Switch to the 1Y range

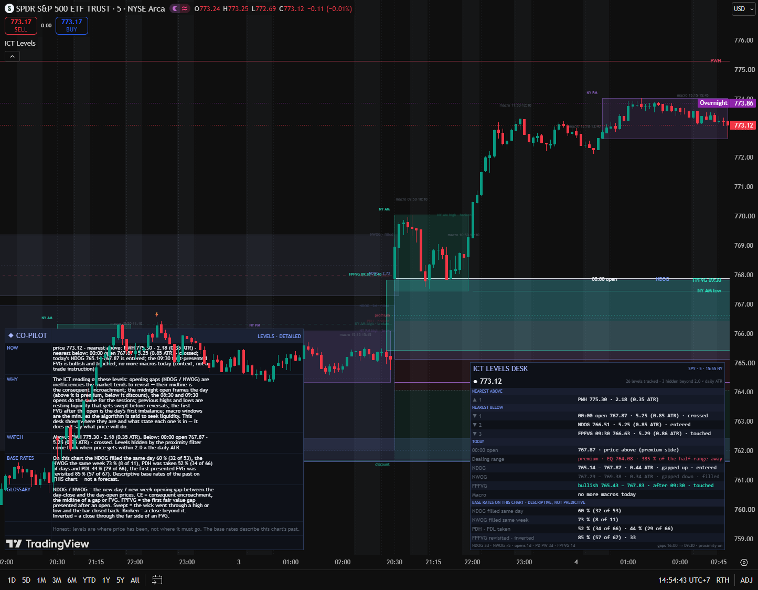[106, 580]
